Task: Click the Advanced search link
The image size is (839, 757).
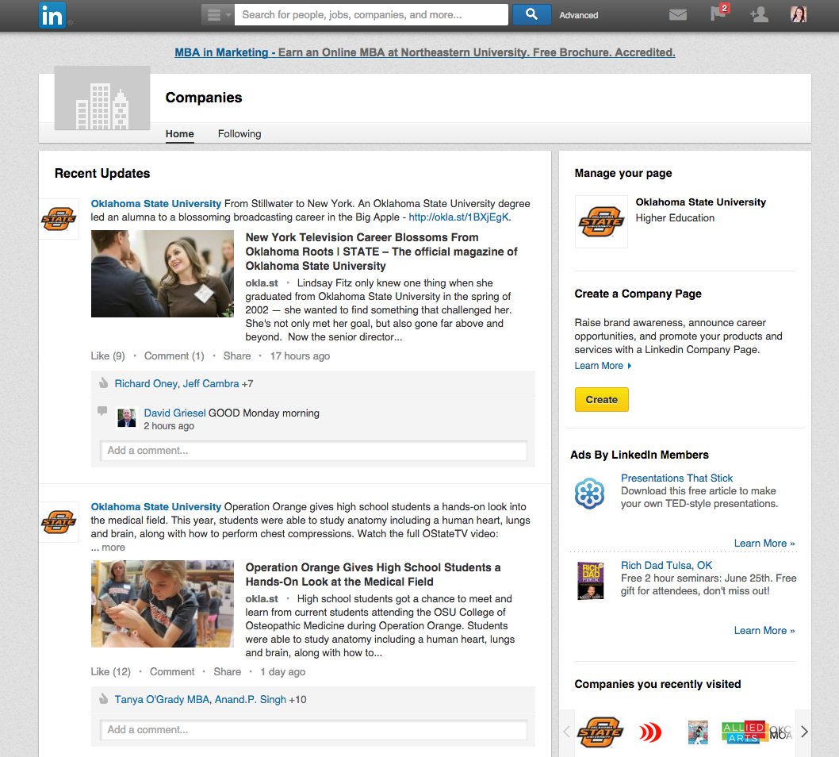Action: pyautogui.click(x=579, y=15)
